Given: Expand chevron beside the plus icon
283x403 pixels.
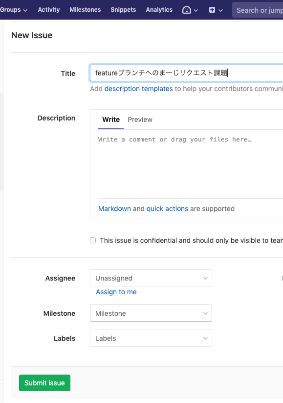Looking at the screenshot, I should [220, 11].
